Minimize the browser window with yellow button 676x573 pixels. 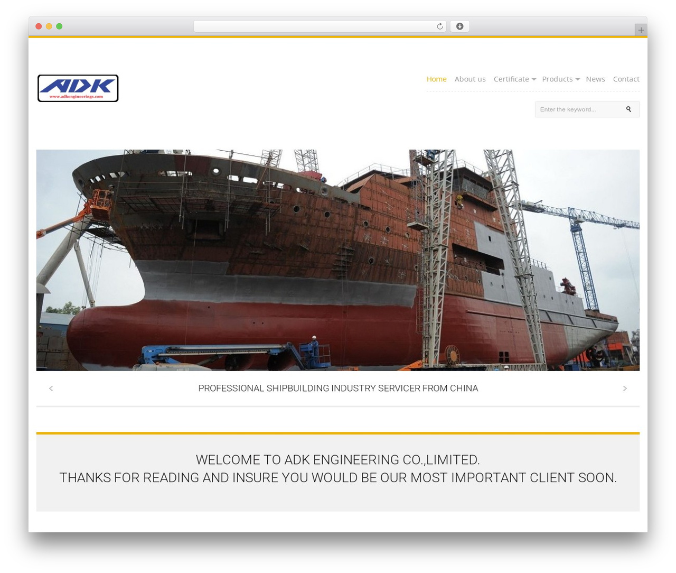(49, 26)
